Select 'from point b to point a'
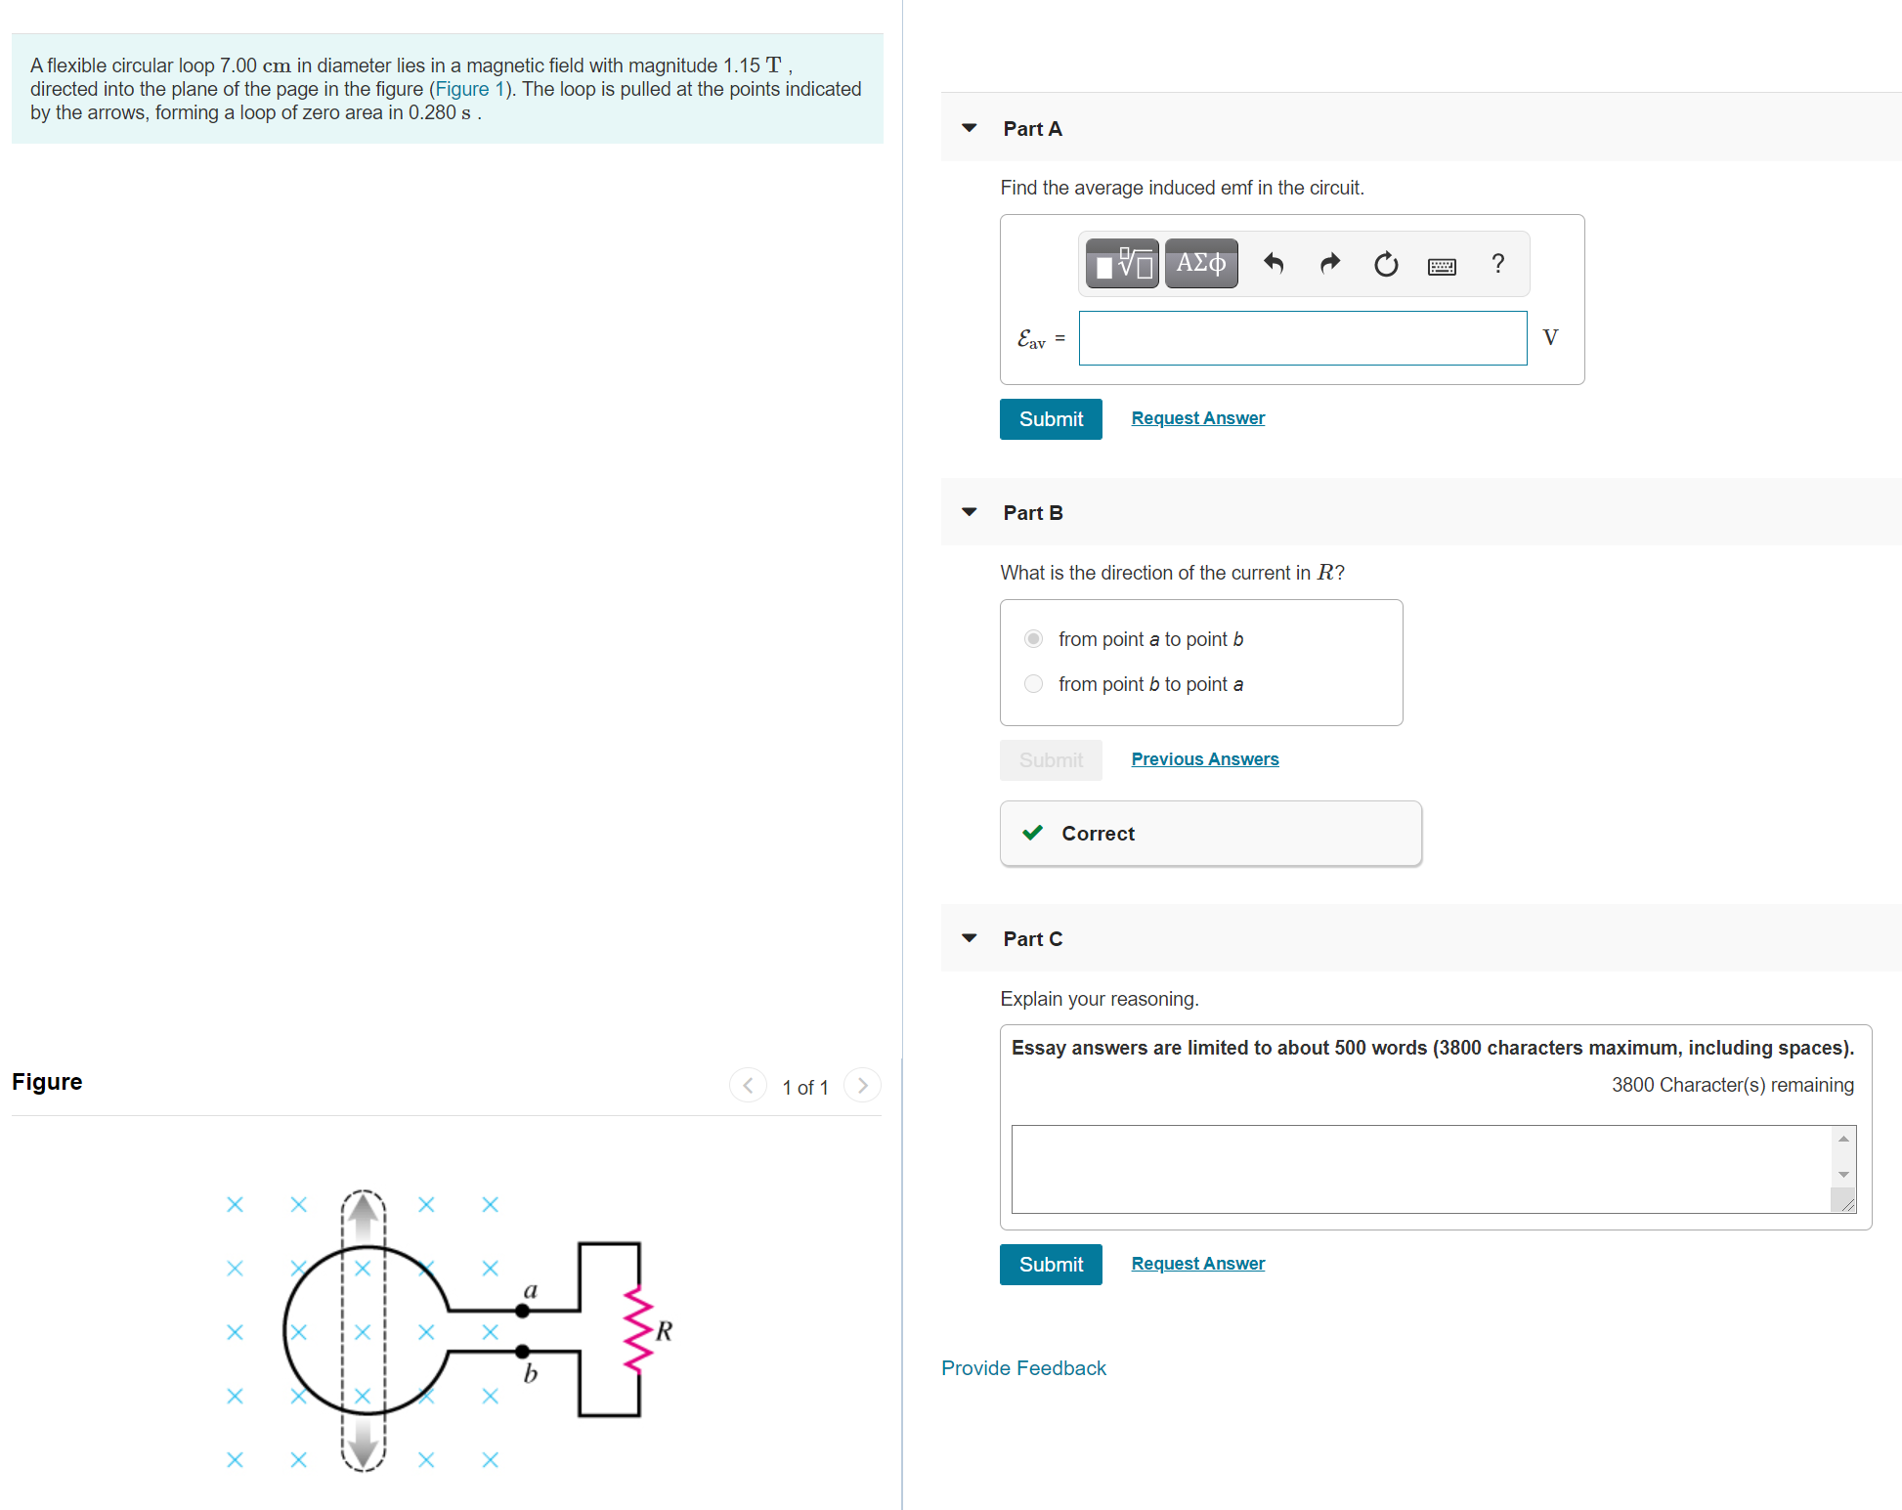The width and height of the screenshot is (1902, 1510). (1033, 683)
